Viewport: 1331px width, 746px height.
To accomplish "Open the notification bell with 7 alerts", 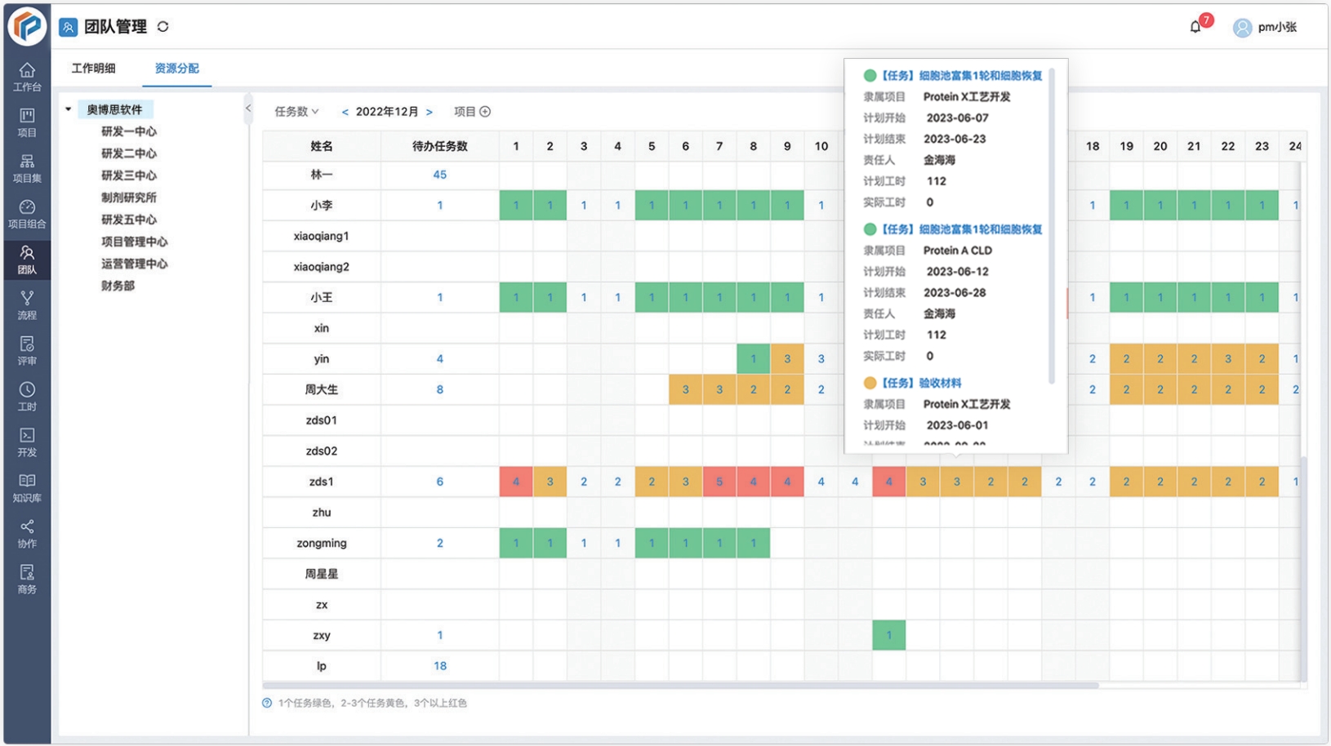I will click(1195, 25).
